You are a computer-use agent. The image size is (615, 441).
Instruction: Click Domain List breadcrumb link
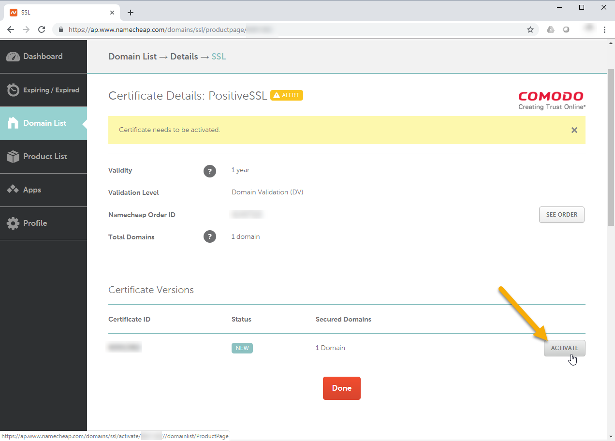pyautogui.click(x=132, y=57)
